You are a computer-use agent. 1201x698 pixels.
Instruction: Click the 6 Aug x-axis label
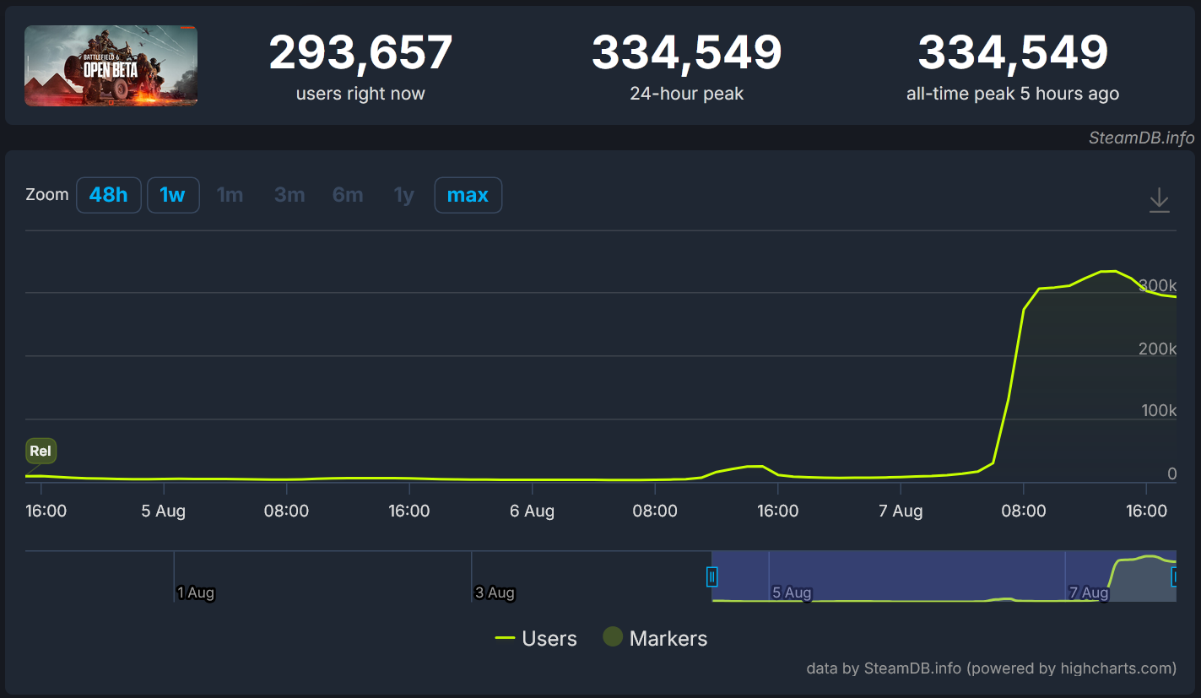tap(532, 511)
